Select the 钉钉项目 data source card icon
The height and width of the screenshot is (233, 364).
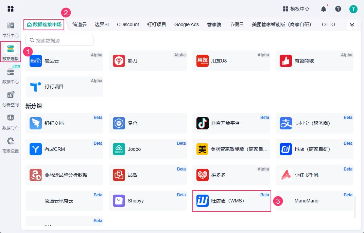36,87
